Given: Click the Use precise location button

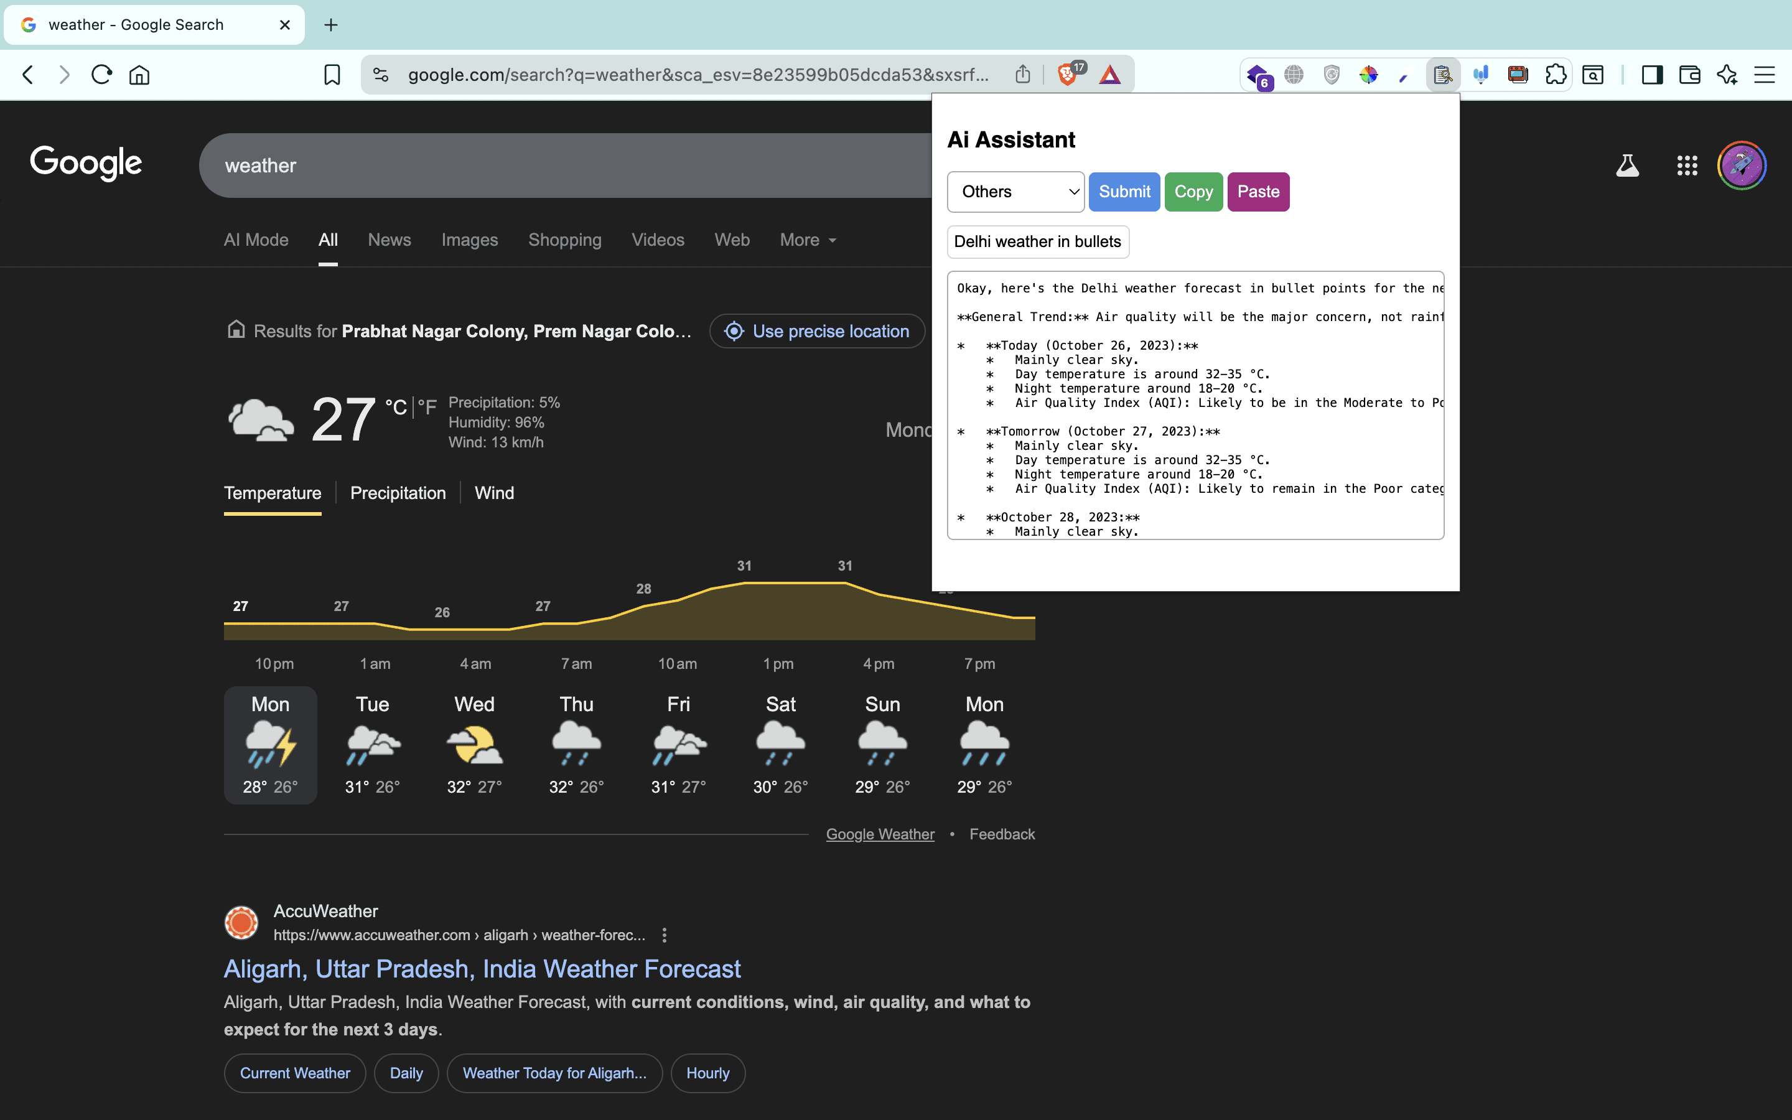Looking at the screenshot, I should pyautogui.click(x=817, y=331).
